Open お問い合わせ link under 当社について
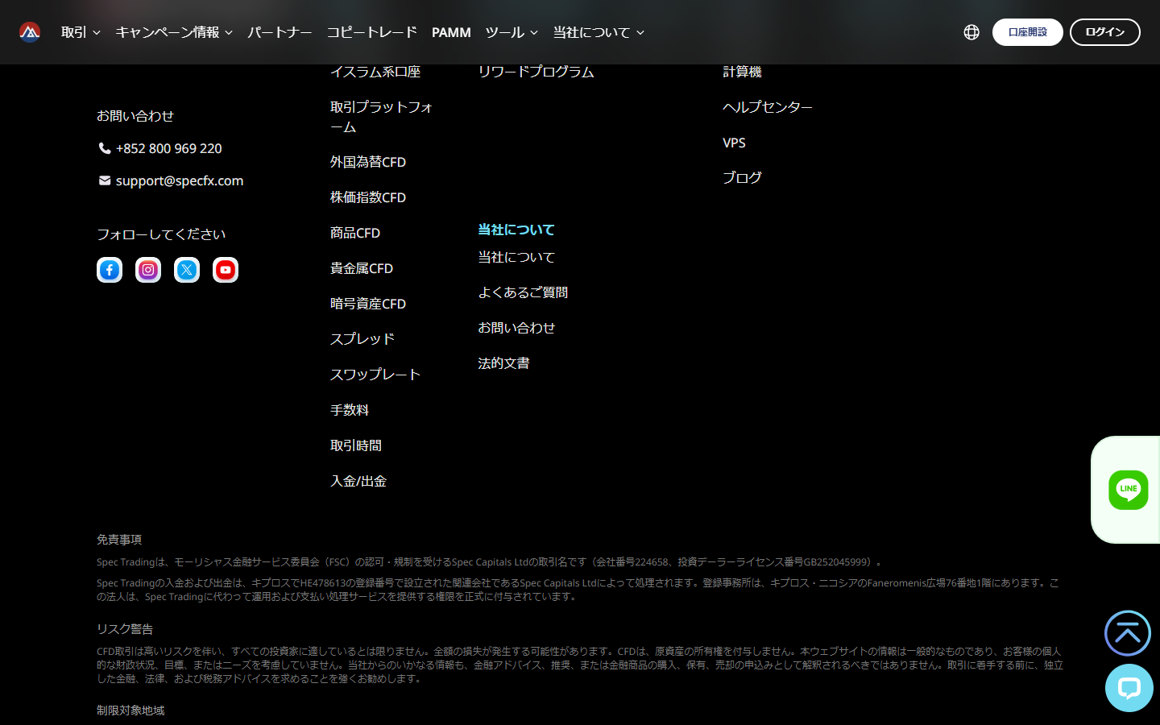Screen dimensions: 1160x725 pyautogui.click(x=516, y=328)
